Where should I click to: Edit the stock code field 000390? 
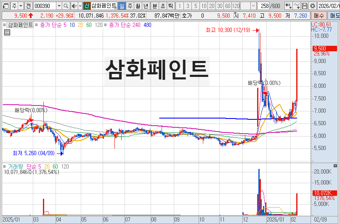(x=45, y=6)
